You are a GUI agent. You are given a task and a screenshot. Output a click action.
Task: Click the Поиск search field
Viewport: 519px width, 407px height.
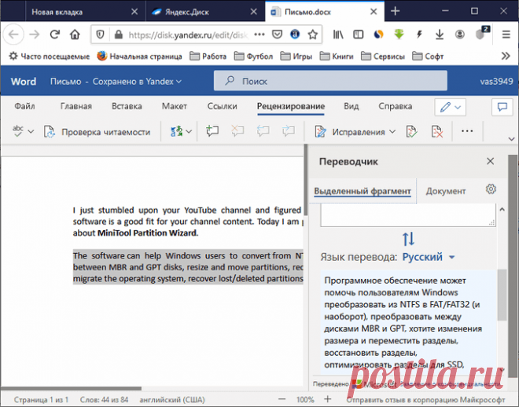[x=330, y=80]
